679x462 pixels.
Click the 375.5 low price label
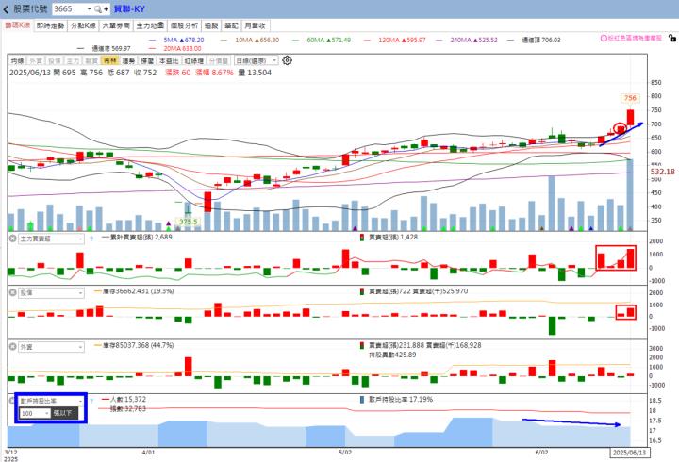[188, 222]
